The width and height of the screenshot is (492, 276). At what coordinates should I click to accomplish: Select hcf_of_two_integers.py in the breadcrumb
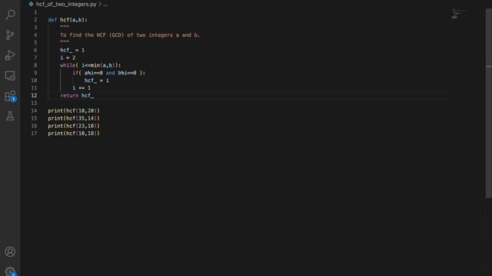coord(66,4)
